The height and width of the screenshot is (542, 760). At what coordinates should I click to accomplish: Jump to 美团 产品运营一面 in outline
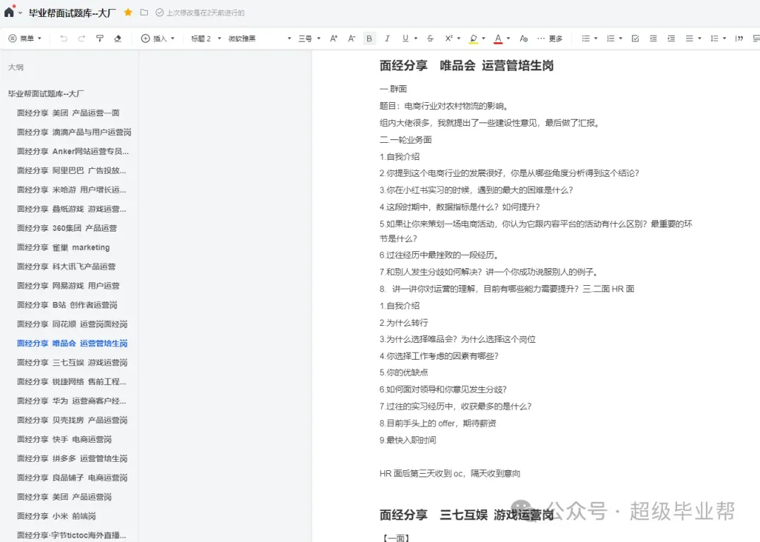pos(68,113)
